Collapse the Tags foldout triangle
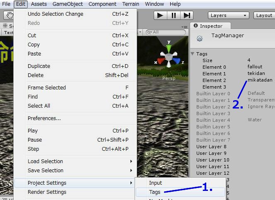Screen dimensions: 275x200 193,54
